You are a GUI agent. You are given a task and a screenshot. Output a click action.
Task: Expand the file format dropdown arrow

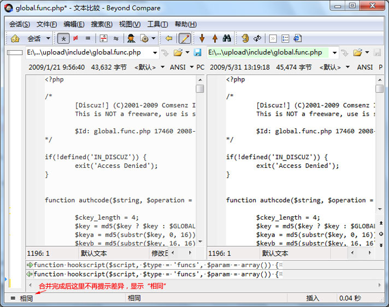154,38
